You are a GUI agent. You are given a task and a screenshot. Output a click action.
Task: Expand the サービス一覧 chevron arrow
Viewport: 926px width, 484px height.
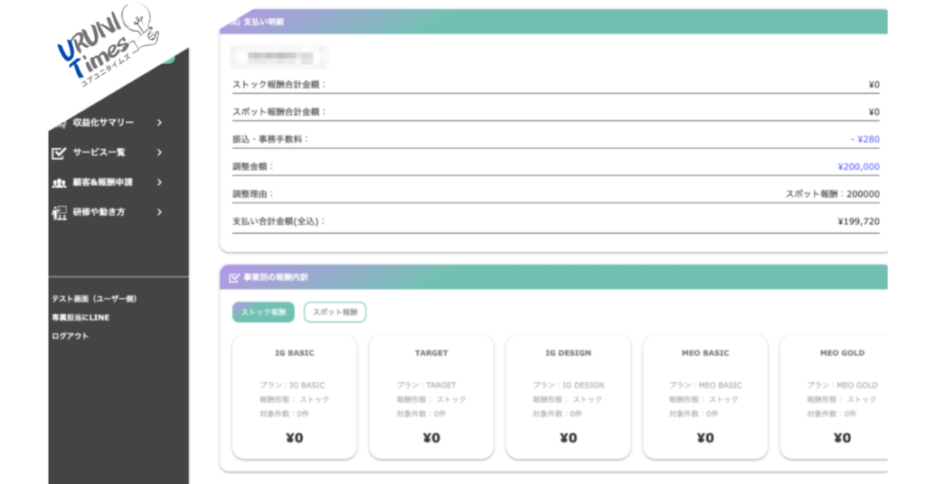point(159,153)
